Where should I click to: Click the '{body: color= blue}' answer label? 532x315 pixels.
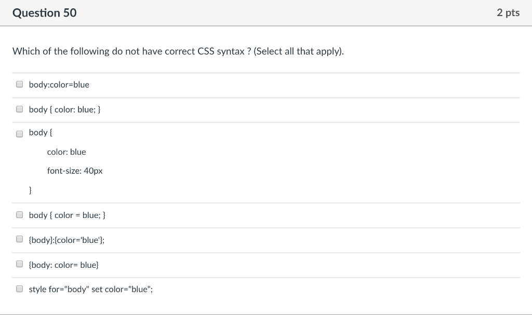[64, 265]
